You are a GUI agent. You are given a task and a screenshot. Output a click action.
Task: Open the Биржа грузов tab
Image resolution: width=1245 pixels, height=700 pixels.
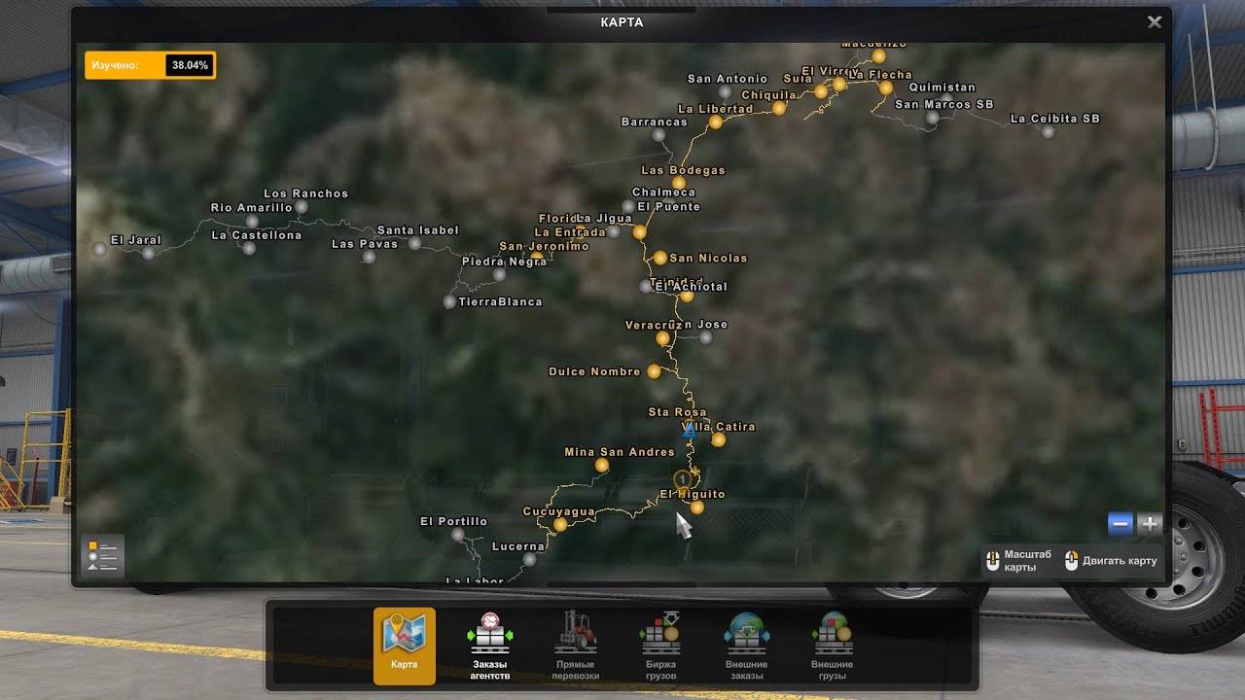tap(660, 647)
